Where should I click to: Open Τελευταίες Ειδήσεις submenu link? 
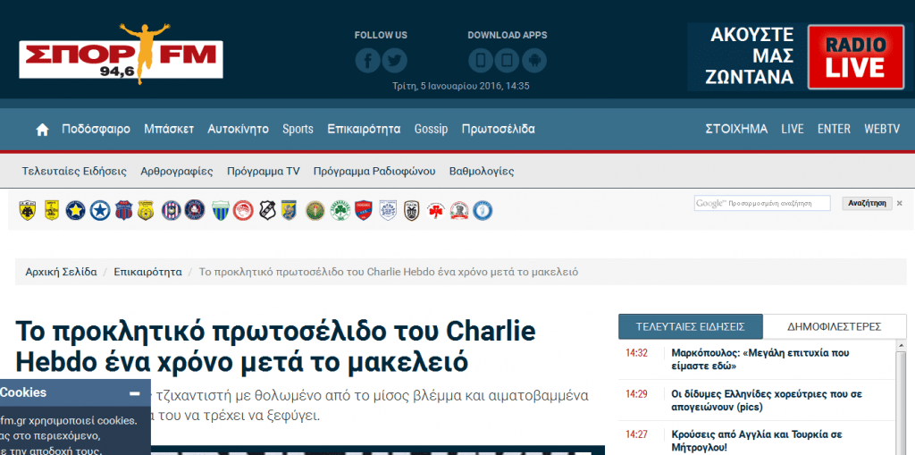pos(74,172)
